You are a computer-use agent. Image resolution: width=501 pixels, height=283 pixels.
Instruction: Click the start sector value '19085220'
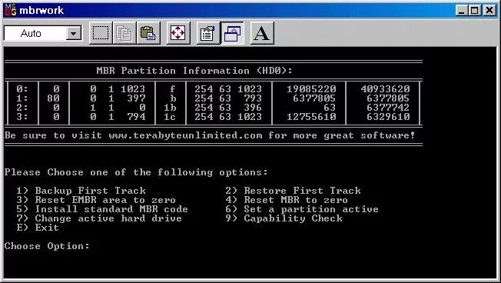(x=311, y=89)
